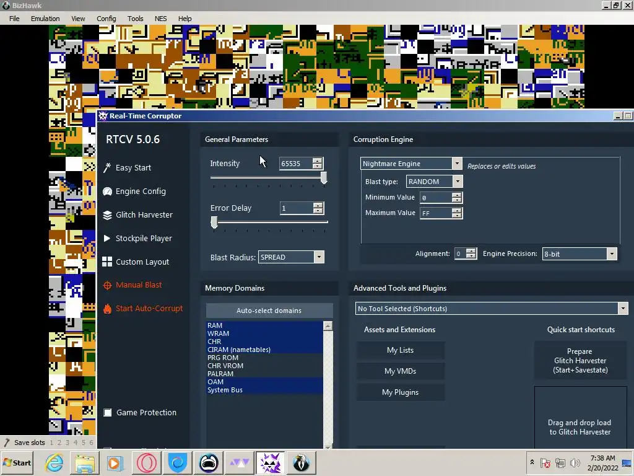Click System Bus memory domain
The width and height of the screenshot is (634, 476).
tap(264, 390)
